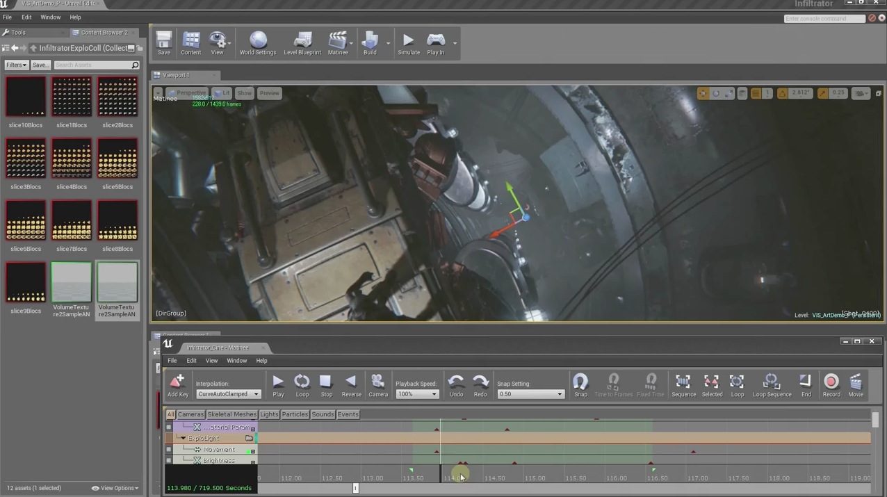Select the slice10Blocs thumbnail

(26, 97)
